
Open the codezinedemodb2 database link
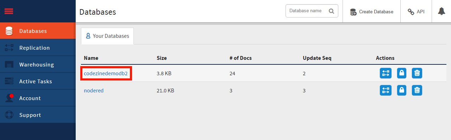106,73
